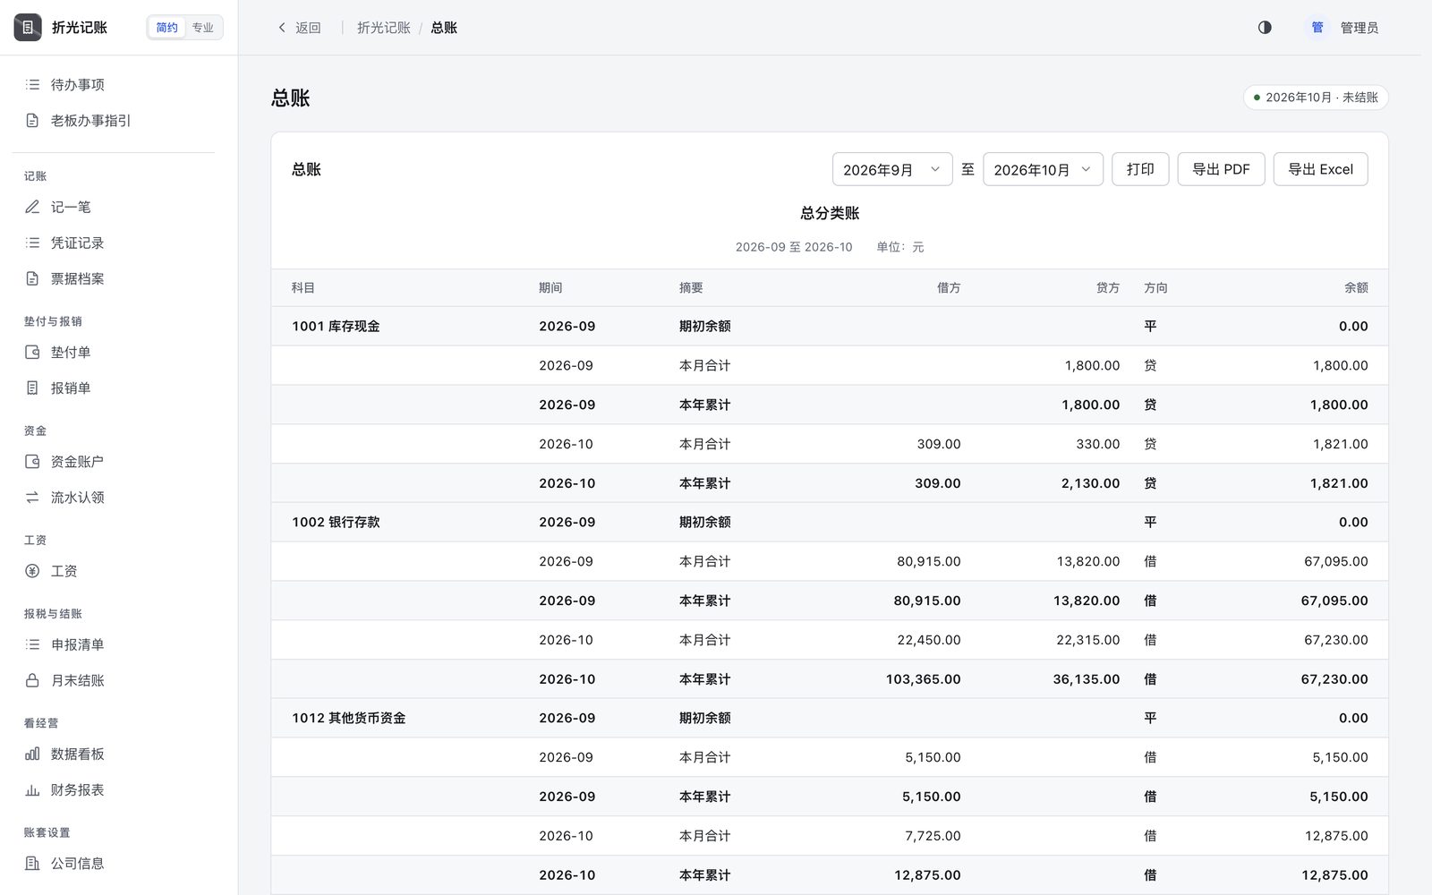Click the 记一笔 pencil icon
1432x895 pixels.
[32, 207]
